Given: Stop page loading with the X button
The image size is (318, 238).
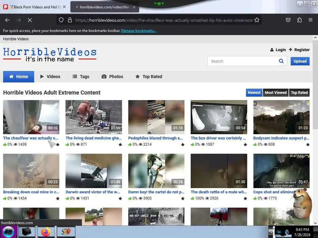Looking at the screenshot, I should click(30, 20).
